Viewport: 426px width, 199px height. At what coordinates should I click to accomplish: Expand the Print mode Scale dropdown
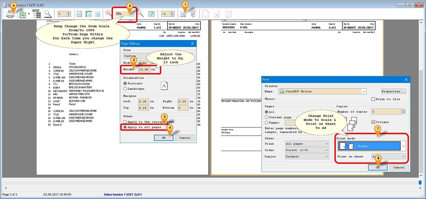tap(403, 146)
